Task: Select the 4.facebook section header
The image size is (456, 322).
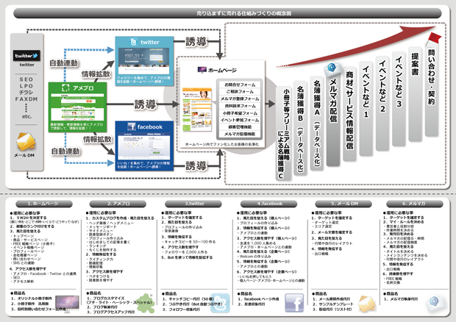Action: pos(269,204)
